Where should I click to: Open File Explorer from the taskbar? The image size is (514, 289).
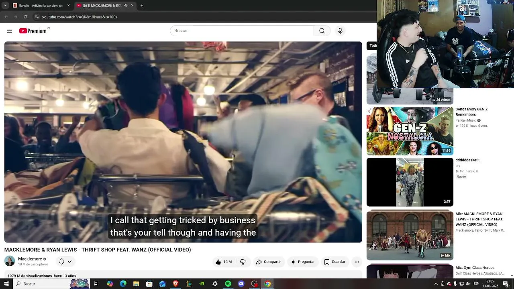[136, 284]
